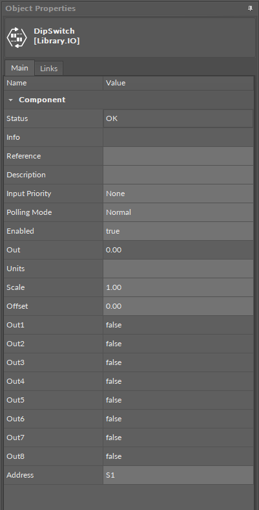Select the Status OK value cell
This screenshot has height=510, width=259.
click(178, 118)
